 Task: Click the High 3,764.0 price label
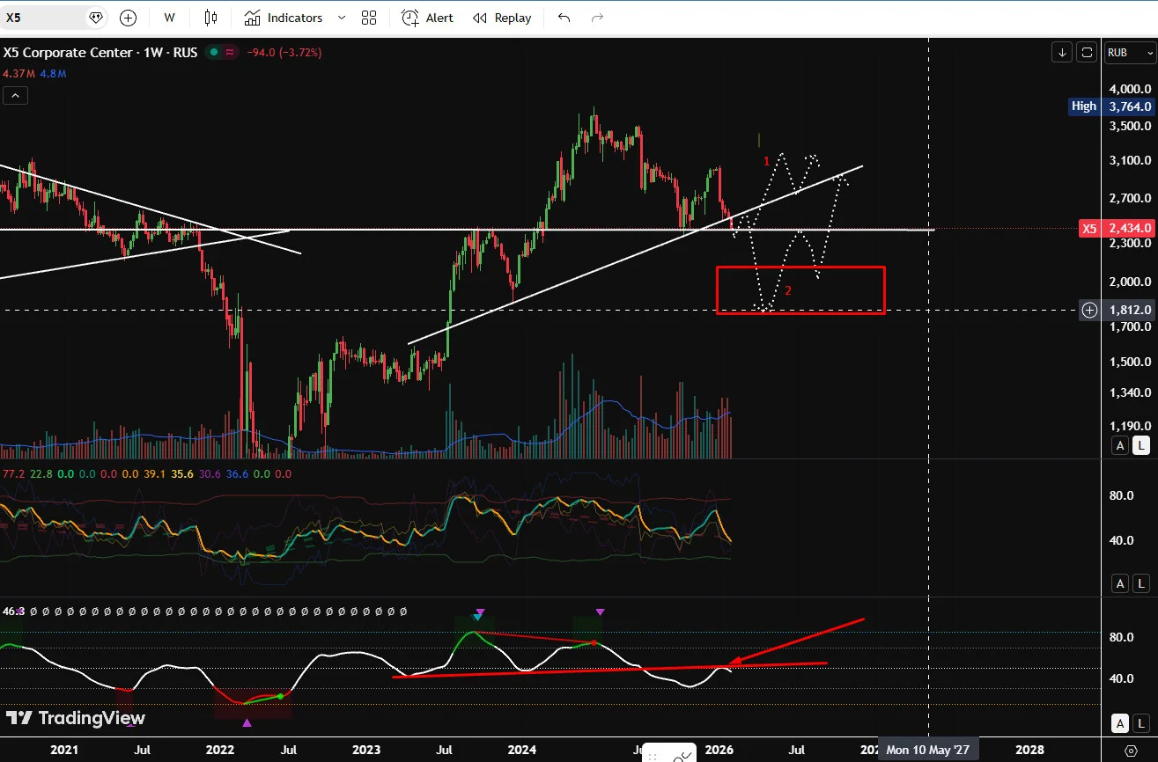point(1110,106)
